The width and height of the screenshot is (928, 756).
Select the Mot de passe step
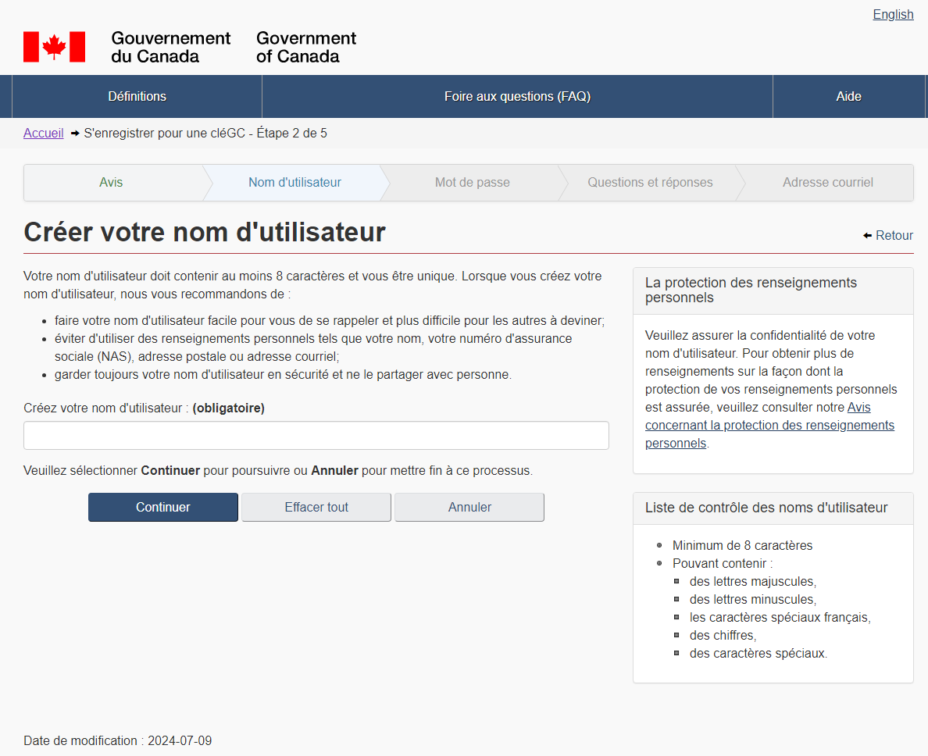point(472,183)
